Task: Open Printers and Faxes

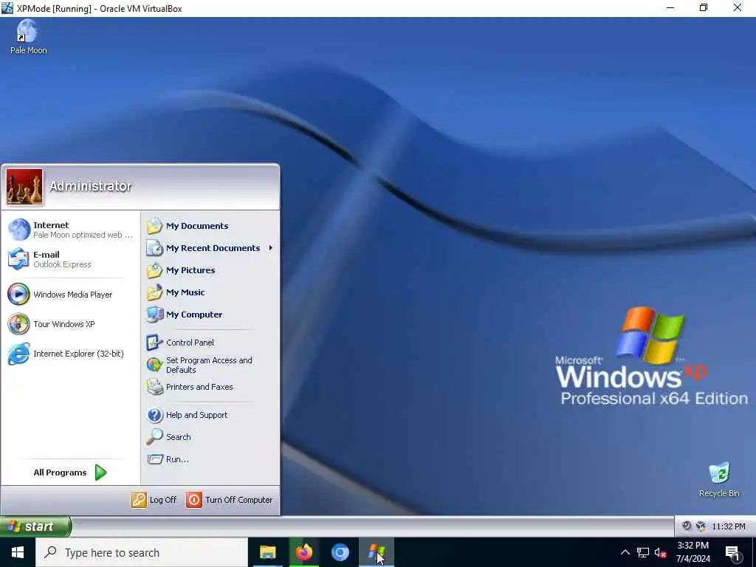Action: point(210,387)
